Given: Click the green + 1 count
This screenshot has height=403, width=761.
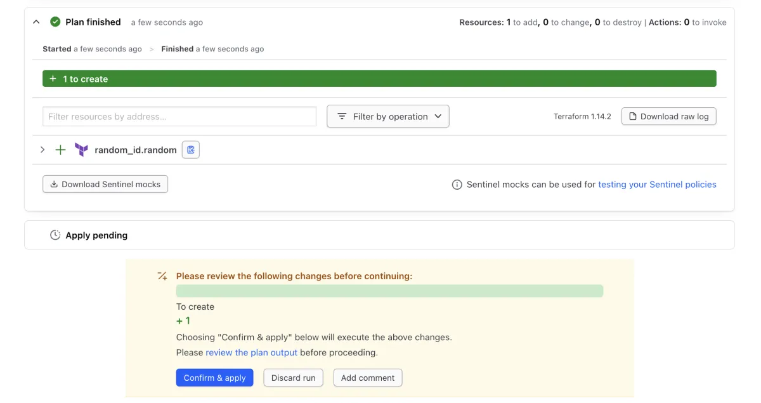Looking at the screenshot, I should (x=183, y=321).
